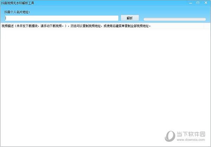Select the 视频描述 column header
Screen dimensions: 211x147
(102, 26)
